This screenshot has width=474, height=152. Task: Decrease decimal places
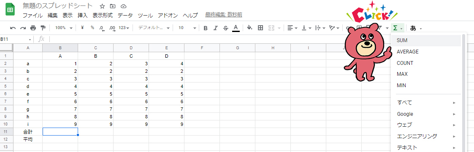coord(102,28)
